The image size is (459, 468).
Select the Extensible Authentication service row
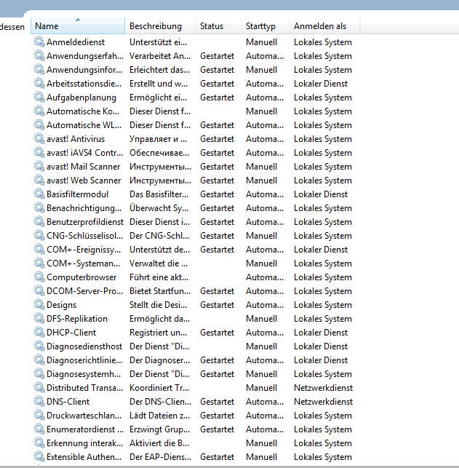[84, 457]
